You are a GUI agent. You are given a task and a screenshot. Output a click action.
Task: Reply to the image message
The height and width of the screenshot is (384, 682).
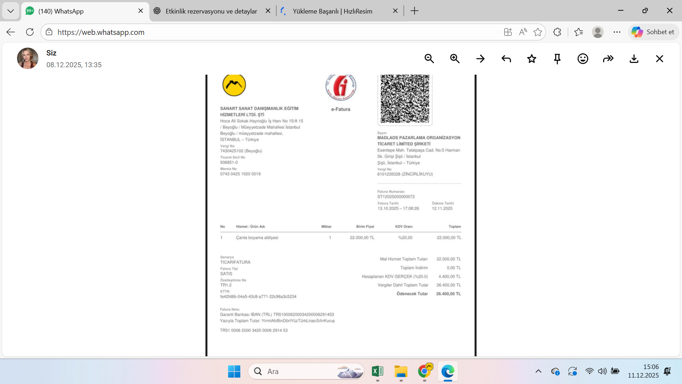click(x=506, y=59)
